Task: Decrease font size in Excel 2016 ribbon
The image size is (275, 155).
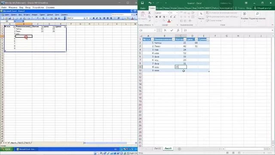Action: click(x=174, y=17)
